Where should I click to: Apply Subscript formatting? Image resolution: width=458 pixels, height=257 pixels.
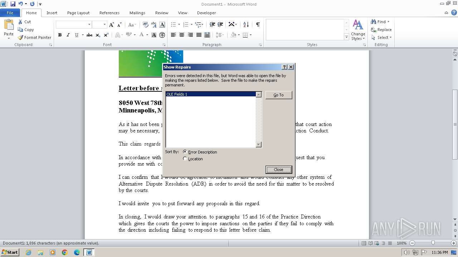pyautogui.click(x=98, y=35)
